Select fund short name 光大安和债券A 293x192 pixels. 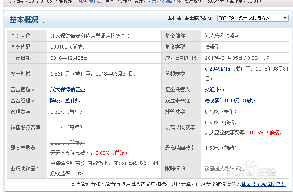[x=221, y=36]
